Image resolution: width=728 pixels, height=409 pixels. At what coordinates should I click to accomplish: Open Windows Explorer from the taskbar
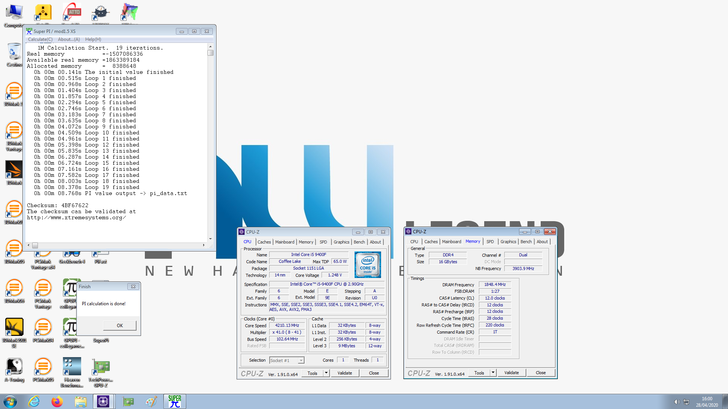click(x=80, y=401)
